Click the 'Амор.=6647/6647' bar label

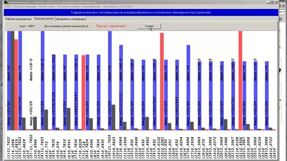tap(76, 109)
